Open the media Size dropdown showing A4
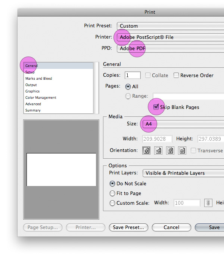Viewport: 224px width, 256px height. tap(183, 124)
